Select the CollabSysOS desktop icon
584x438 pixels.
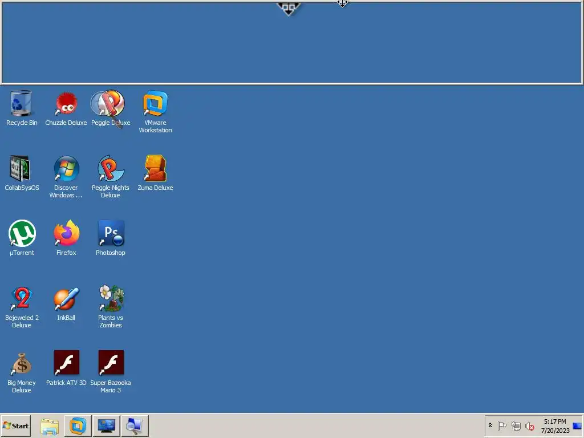22,173
